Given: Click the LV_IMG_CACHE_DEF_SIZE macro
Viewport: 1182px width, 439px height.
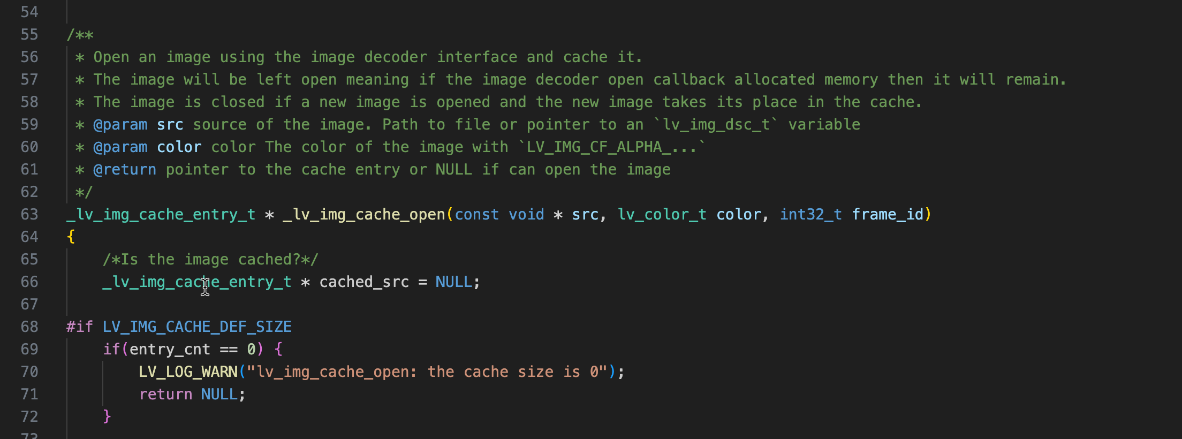Looking at the screenshot, I should tap(197, 327).
